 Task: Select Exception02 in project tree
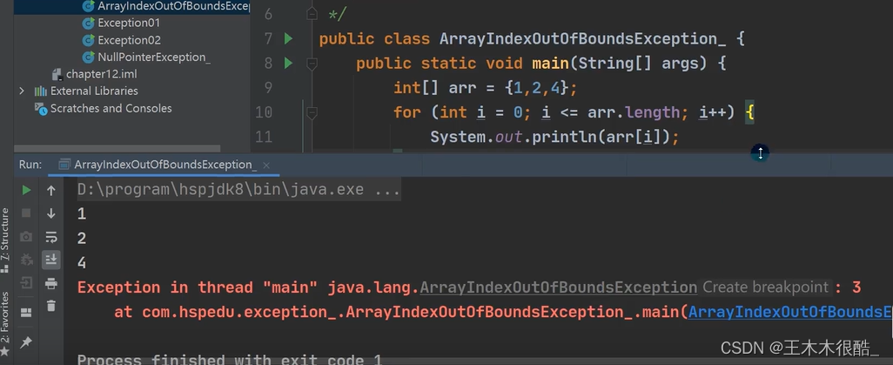click(x=129, y=40)
